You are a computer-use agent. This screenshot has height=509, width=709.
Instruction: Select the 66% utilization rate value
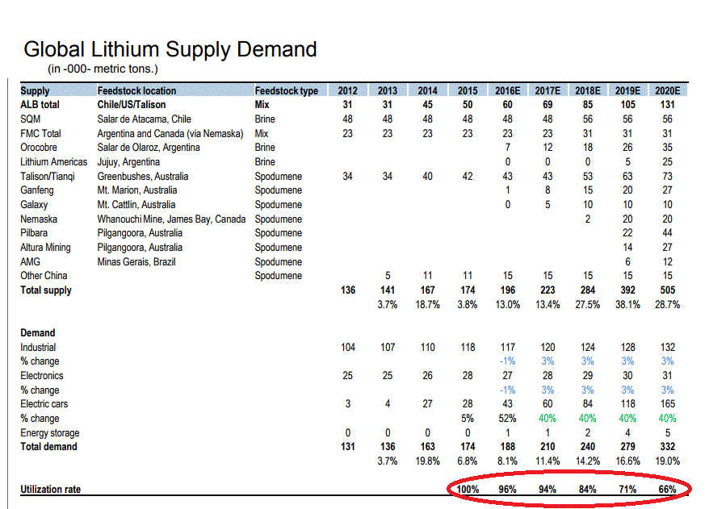(x=667, y=490)
